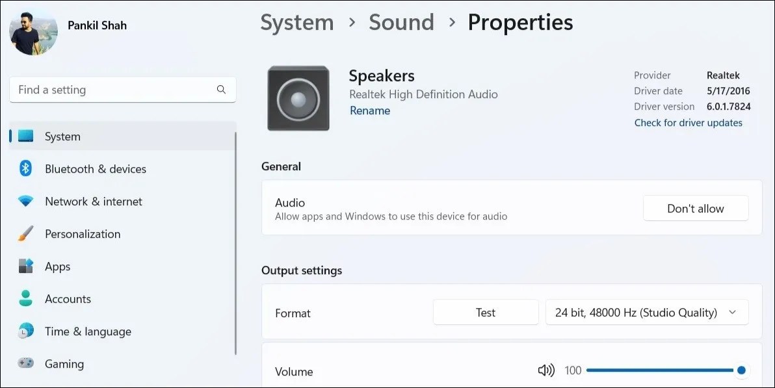
Task: Open the Apps settings section
Action: [x=57, y=266]
